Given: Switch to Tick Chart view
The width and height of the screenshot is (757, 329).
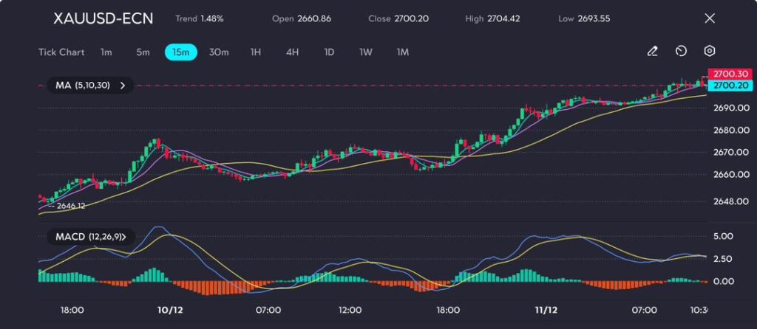Looking at the screenshot, I should pyautogui.click(x=61, y=52).
